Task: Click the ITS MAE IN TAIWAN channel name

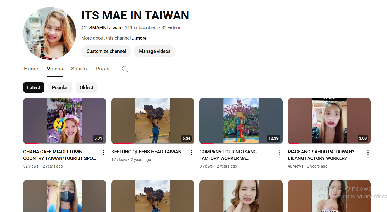Action: tap(135, 16)
